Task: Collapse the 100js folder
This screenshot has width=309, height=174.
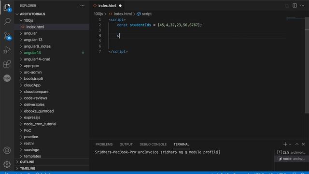Action: pyautogui.click(x=28, y=20)
